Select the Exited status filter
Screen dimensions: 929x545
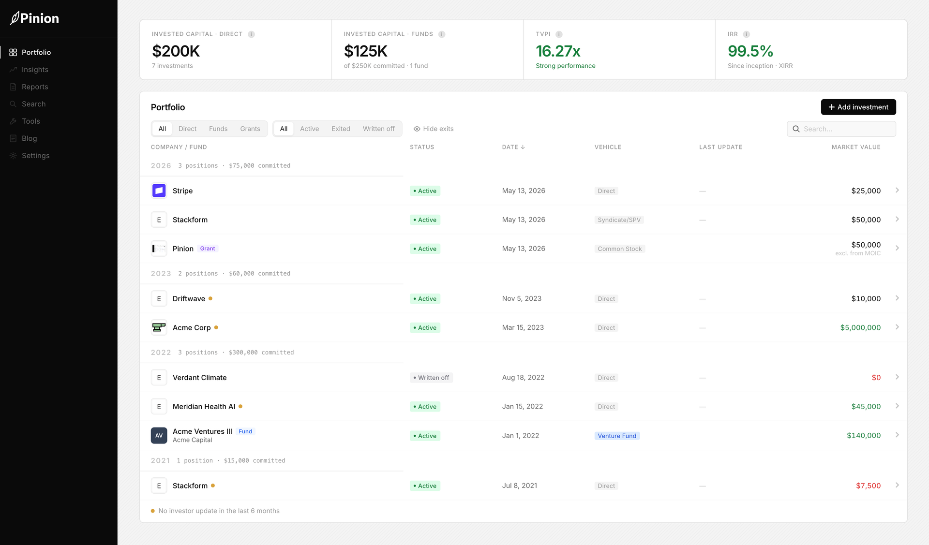[x=341, y=129]
